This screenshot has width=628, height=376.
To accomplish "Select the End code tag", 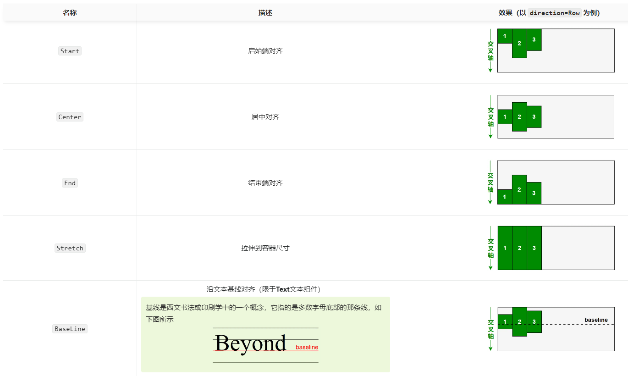I will point(70,183).
